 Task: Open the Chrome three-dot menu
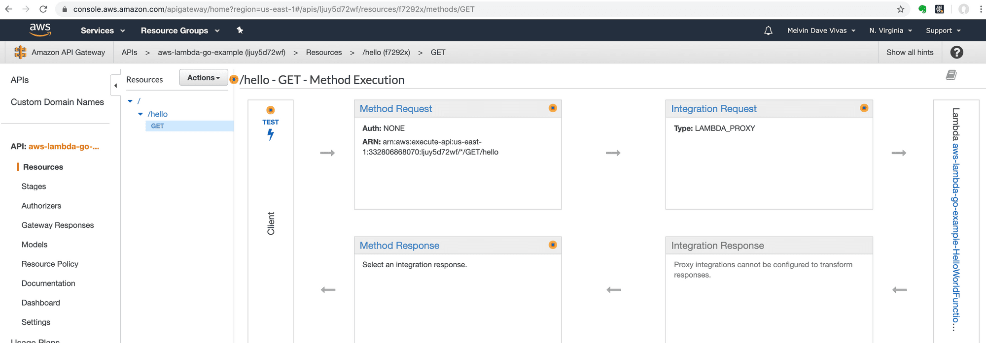(x=981, y=9)
